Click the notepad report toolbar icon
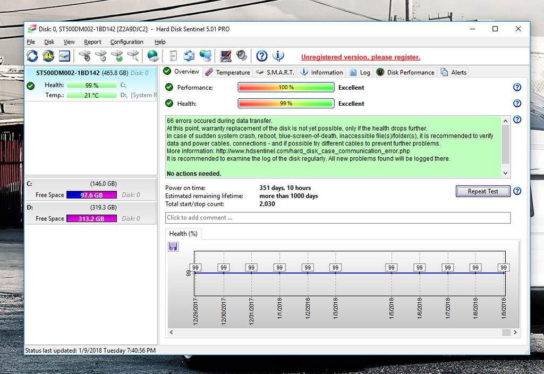The width and height of the screenshot is (544, 374). point(173,56)
